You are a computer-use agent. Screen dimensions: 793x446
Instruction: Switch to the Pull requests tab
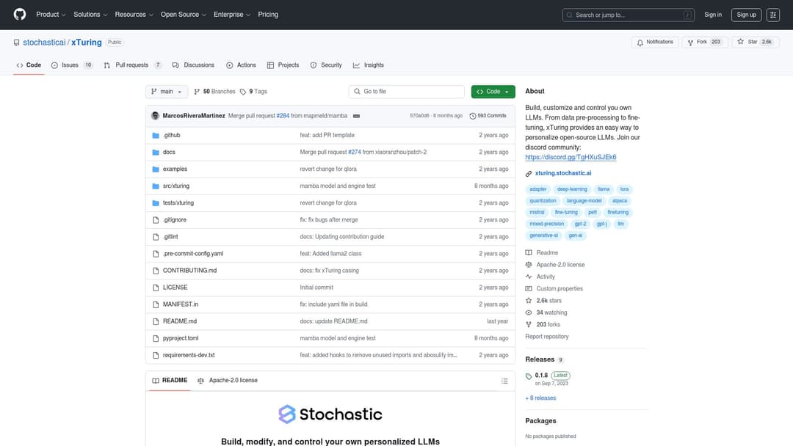tap(132, 65)
